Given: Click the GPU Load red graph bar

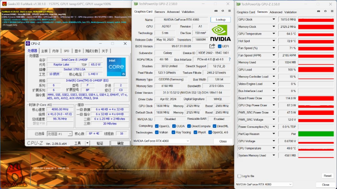Looking at the screenshot, I should (316, 70).
